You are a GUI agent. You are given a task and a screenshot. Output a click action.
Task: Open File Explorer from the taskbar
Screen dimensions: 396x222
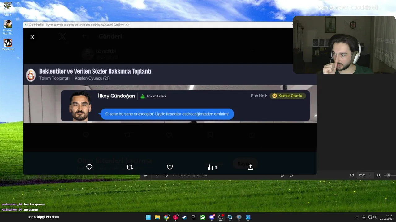[157, 217]
